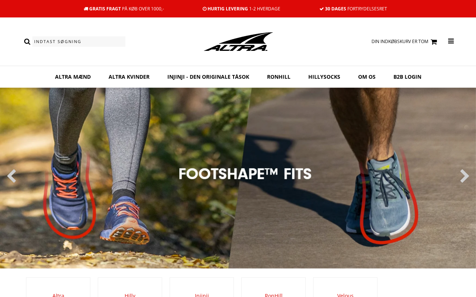
Task: Click the truck icon beside Gratis Fragt
Action: coord(86,9)
